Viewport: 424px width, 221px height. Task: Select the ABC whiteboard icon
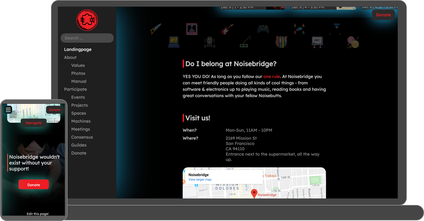317,42
